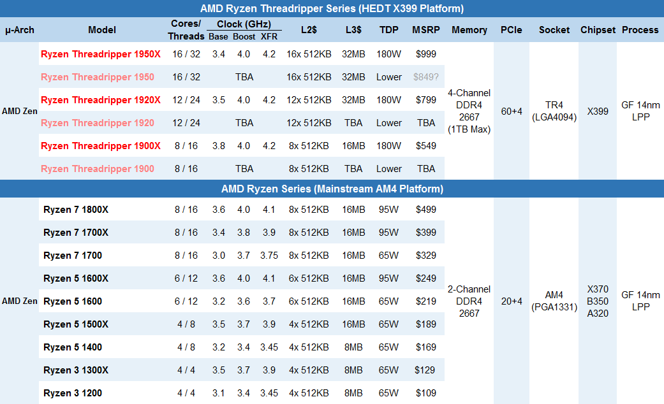Click the '$549' MSRP cell

tap(426, 146)
